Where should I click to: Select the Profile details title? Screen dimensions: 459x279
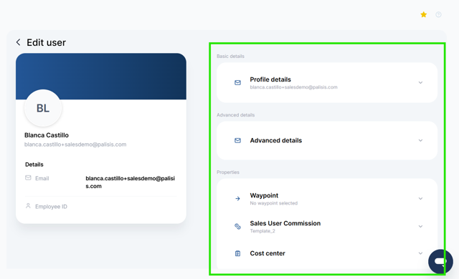(x=270, y=79)
